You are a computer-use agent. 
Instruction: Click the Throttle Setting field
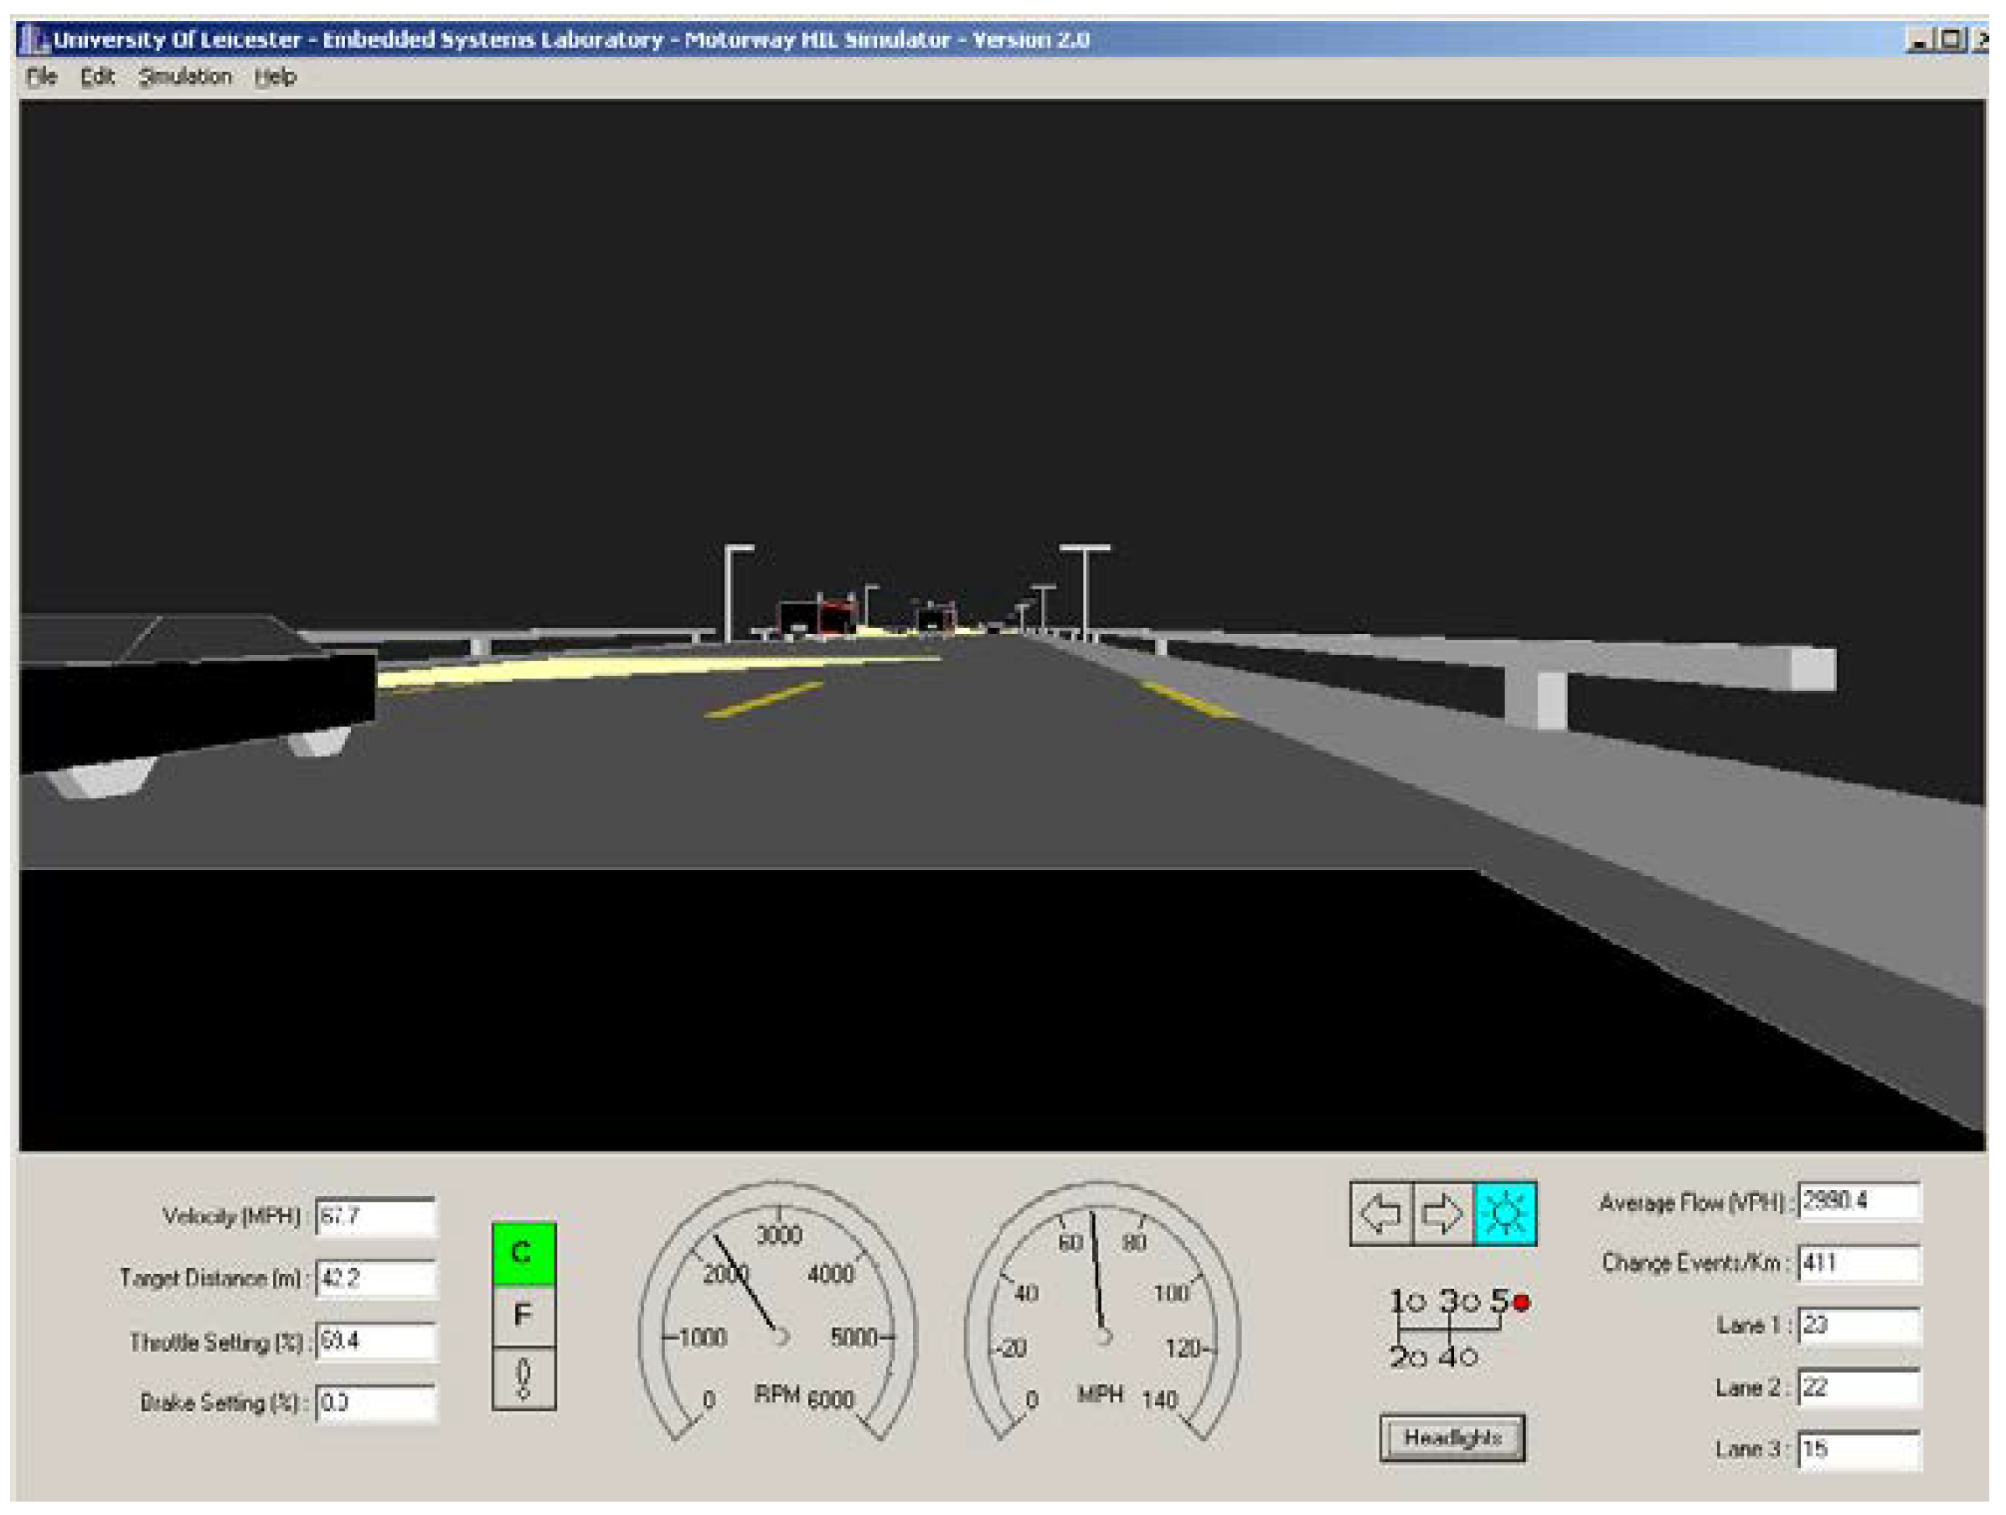(375, 1341)
